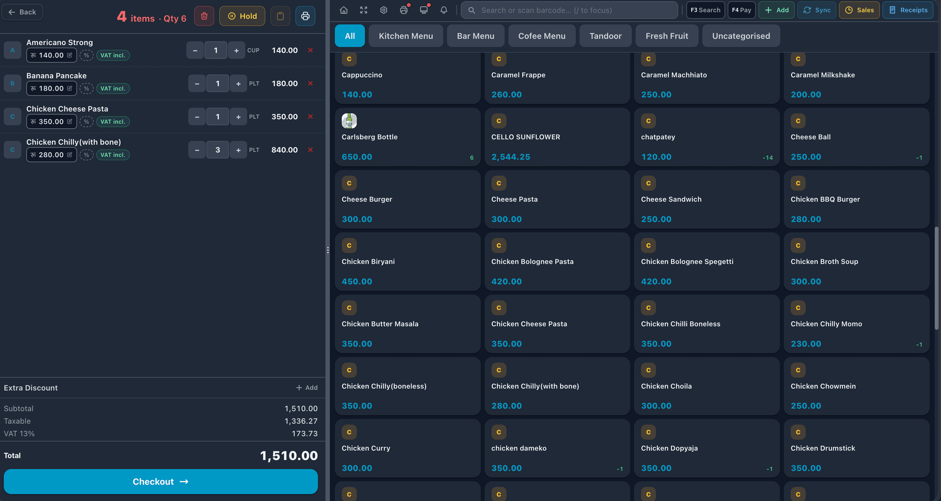This screenshot has height=501, width=941.
Task: Toggle VAT incl. on Banana Pancake
Action: (x=113, y=88)
